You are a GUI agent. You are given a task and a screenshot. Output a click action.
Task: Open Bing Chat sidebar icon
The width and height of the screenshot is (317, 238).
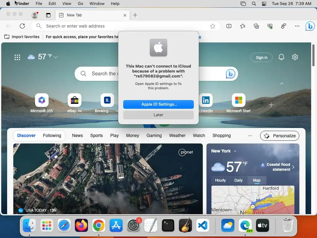[310, 26]
